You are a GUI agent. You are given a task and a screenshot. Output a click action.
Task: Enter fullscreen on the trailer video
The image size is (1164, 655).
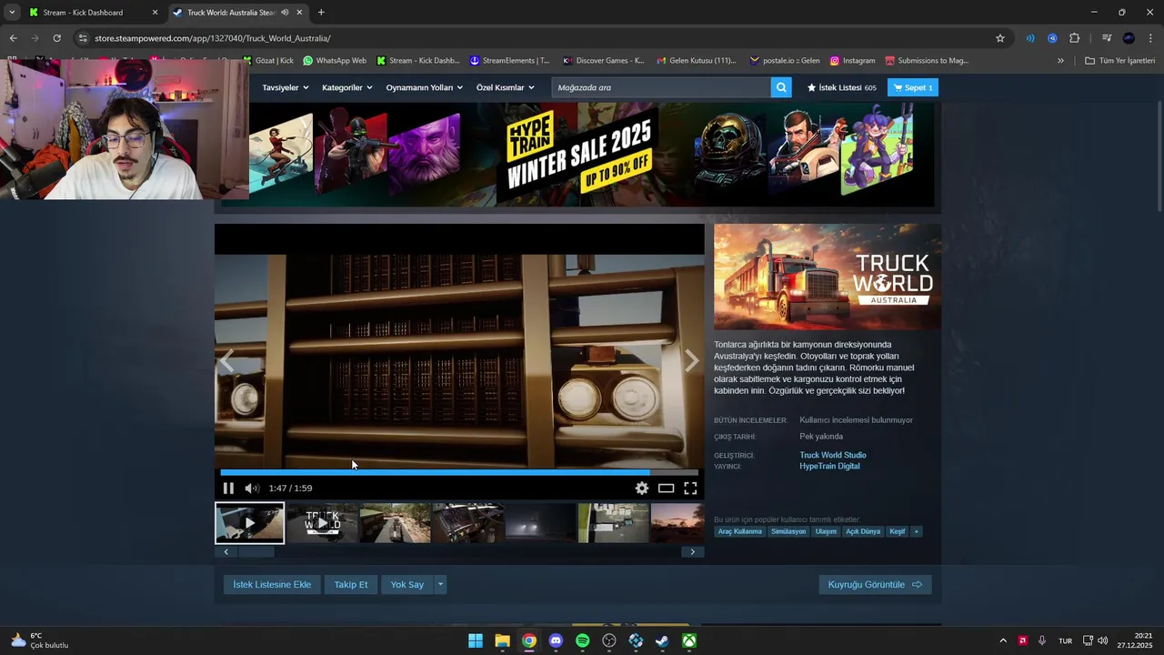[690, 489]
